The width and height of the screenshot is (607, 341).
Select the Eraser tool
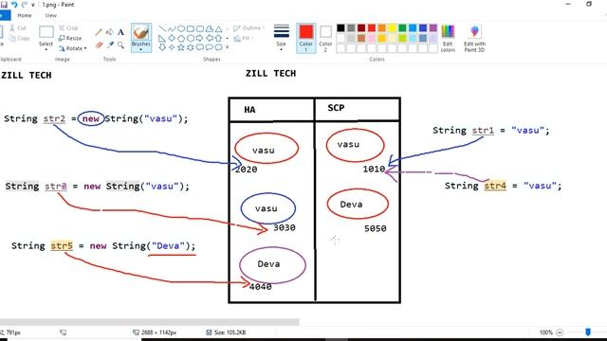(99, 45)
